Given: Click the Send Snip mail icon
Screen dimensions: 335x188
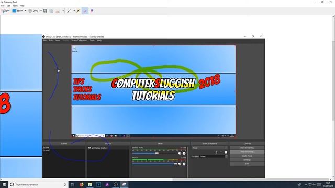Looking at the screenshot, I should coord(58,11).
